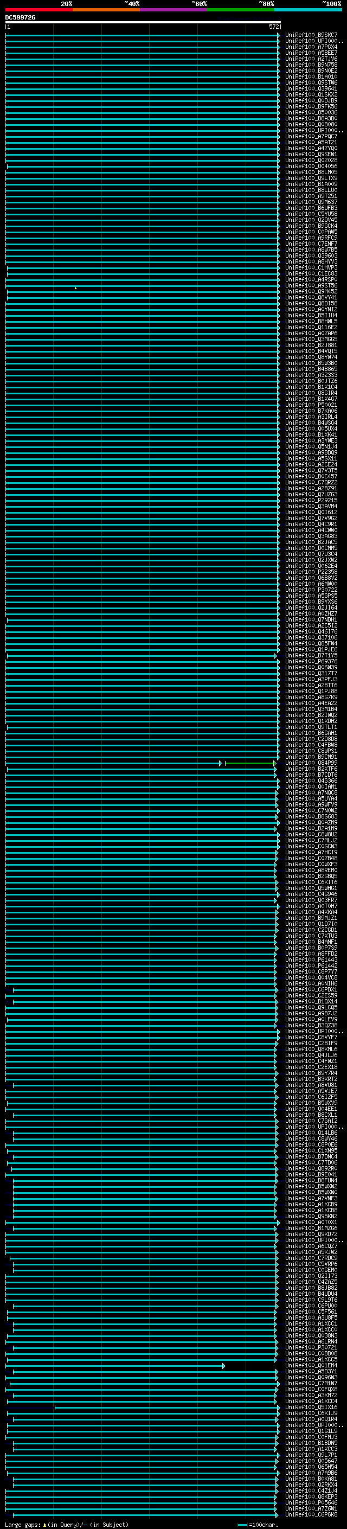Click label UniRef100_B1BDN5
Image resolution: width=347 pixels, height=1529 pixels.
pyautogui.click(x=311, y=1443)
